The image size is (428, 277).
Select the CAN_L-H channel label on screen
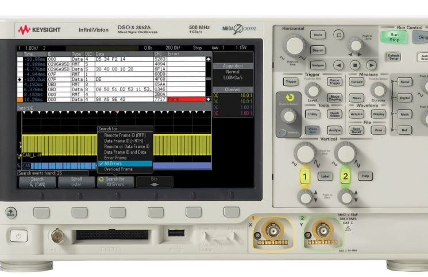[32, 155]
